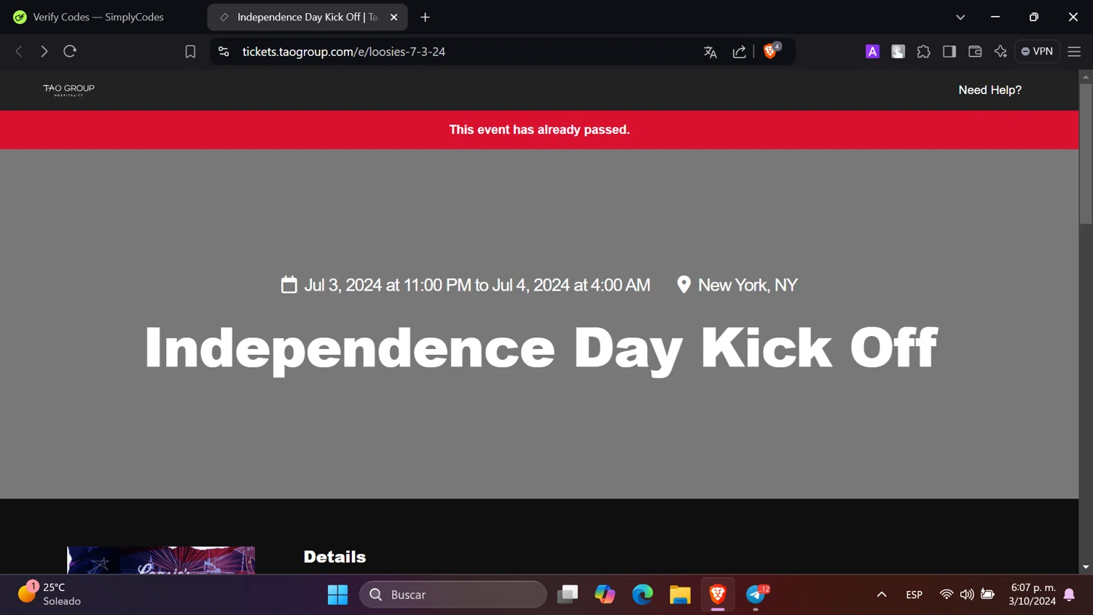The image size is (1093, 615).
Task: Click the event date and time text
Action: tap(477, 285)
